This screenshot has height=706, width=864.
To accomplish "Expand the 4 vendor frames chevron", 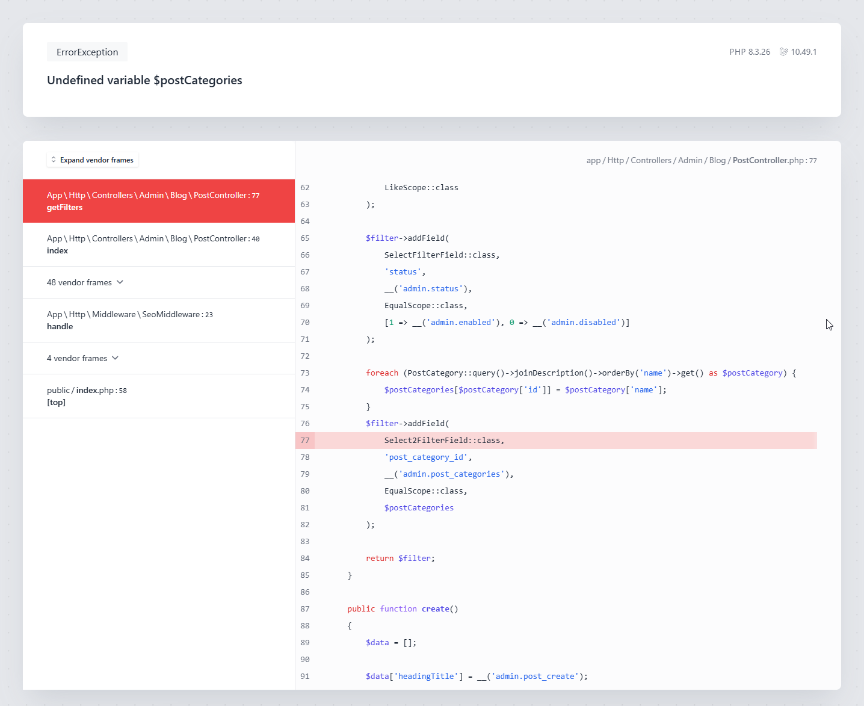I will click(115, 358).
